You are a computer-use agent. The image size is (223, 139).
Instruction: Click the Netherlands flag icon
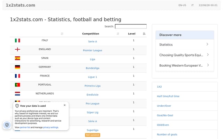17,93
